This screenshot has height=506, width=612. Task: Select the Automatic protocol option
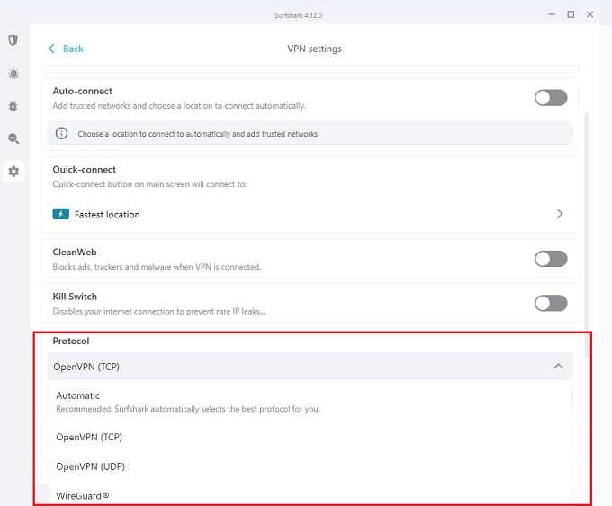[x=310, y=402]
